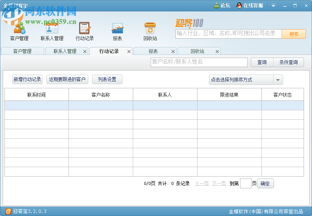This screenshot has width=312, height=216.
Task: Open the 回收站 recycle bin icon
Action: click(150, 31)
